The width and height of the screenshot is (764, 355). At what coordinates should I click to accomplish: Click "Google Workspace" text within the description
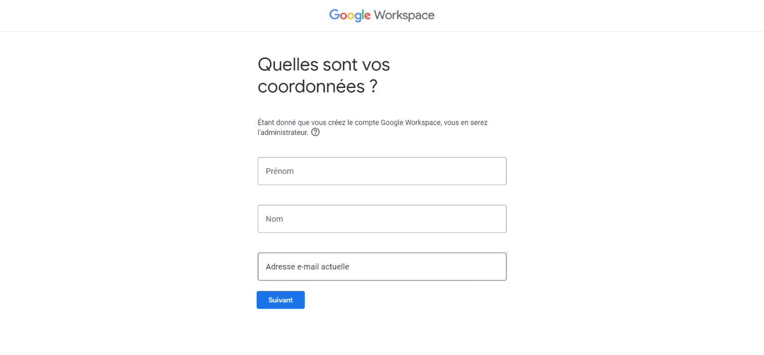411,122
